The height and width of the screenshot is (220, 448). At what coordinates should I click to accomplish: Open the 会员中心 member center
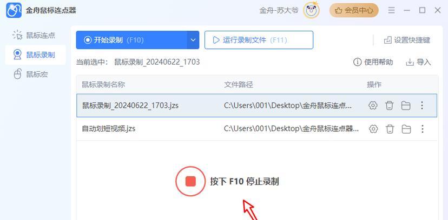[354, 11]
